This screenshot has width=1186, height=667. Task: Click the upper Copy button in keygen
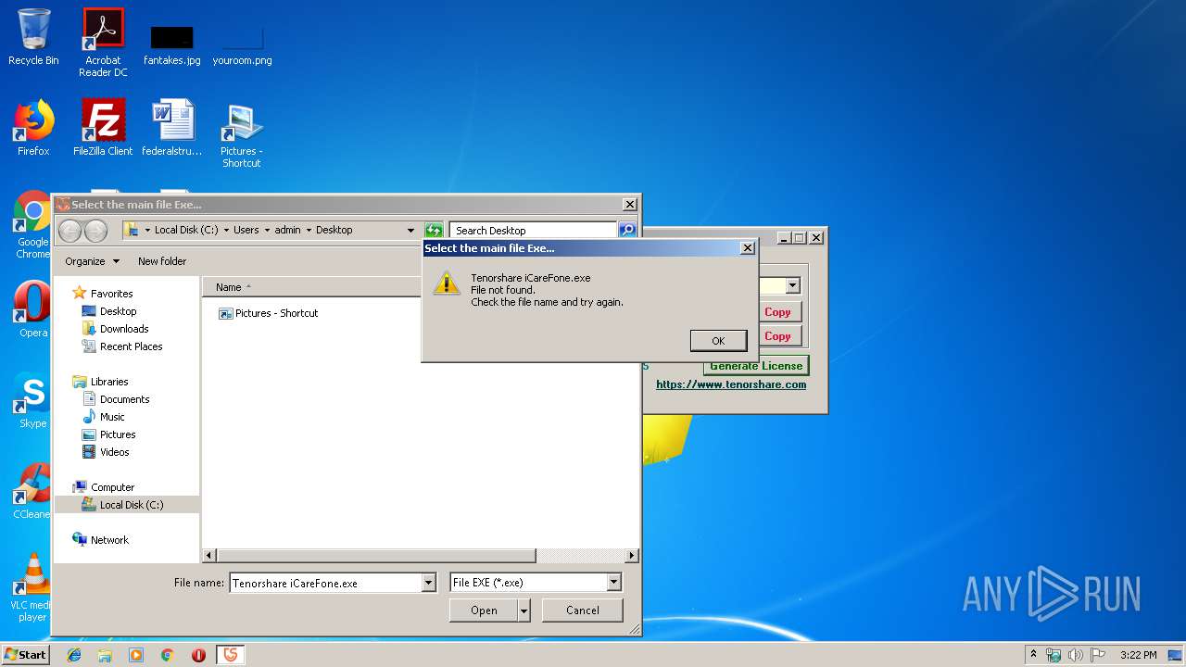pos(777,312)
